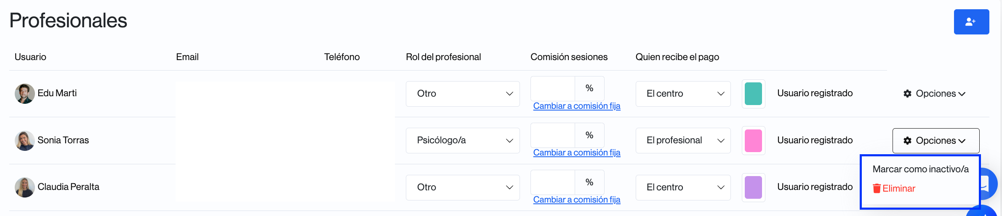The image size is (1002, 216).
Task: Open Claudia Peralta's El centro payment dropdown
Action: (x=682, y=187)
